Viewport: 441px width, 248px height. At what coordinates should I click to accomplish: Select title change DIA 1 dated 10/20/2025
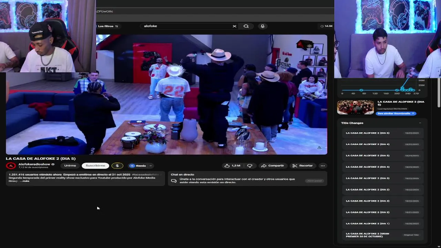pyautogui.click(x=382, y=224)
